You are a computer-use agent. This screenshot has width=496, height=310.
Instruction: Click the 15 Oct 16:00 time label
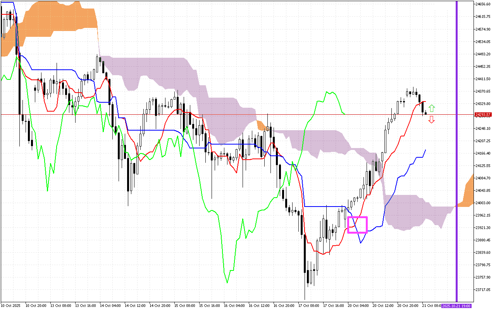210,306
